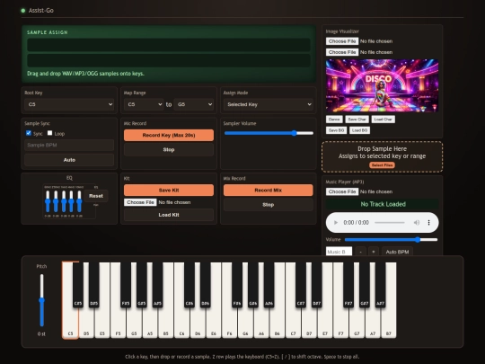Click the Load BG button

(x=360, y=130)
